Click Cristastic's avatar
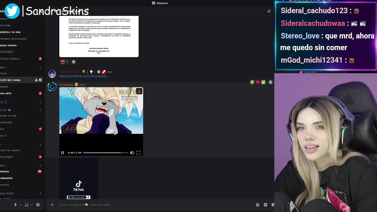Screen dimensions: 377x212 coord(52,87)
